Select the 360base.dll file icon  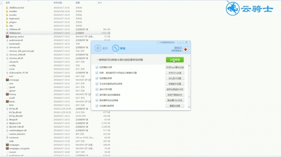pos(7,29)
